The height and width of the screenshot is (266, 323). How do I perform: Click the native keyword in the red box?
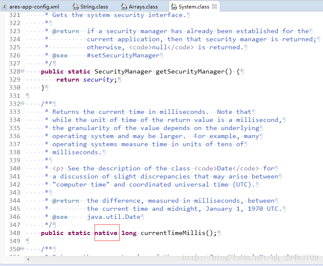[x=106, y=233]
